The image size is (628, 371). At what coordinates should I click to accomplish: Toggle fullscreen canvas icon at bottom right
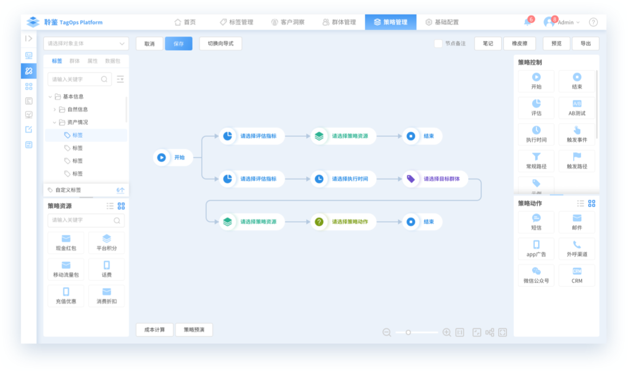tap(503, 332)
